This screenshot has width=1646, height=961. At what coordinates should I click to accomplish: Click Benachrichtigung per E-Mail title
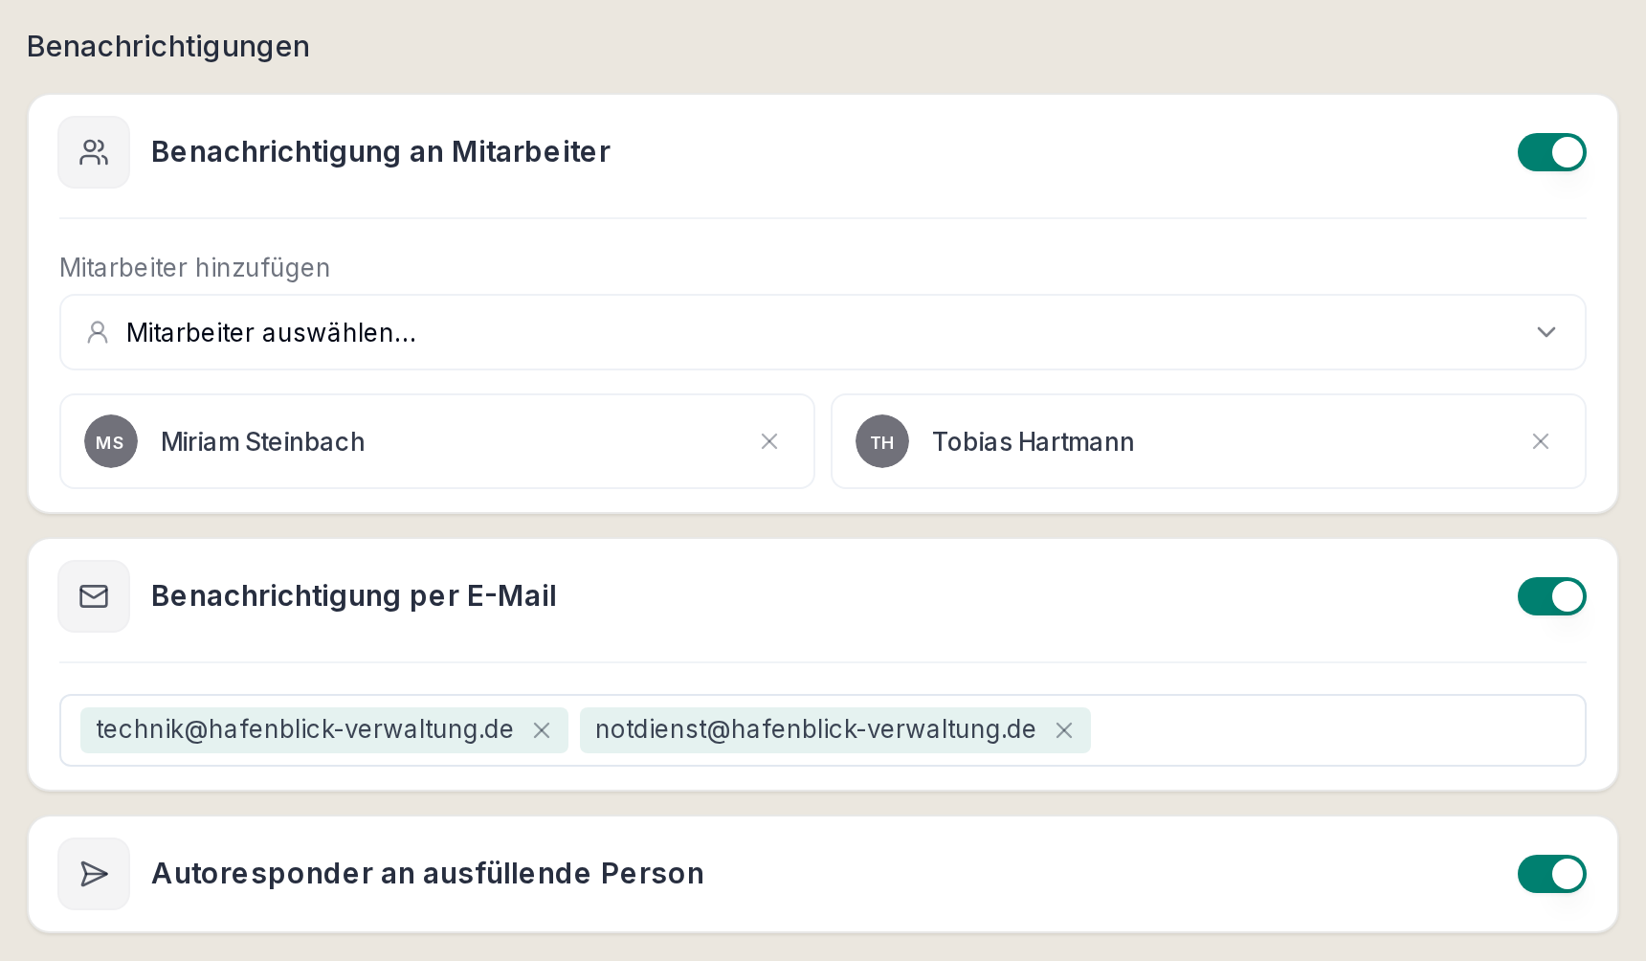[354, 596]
